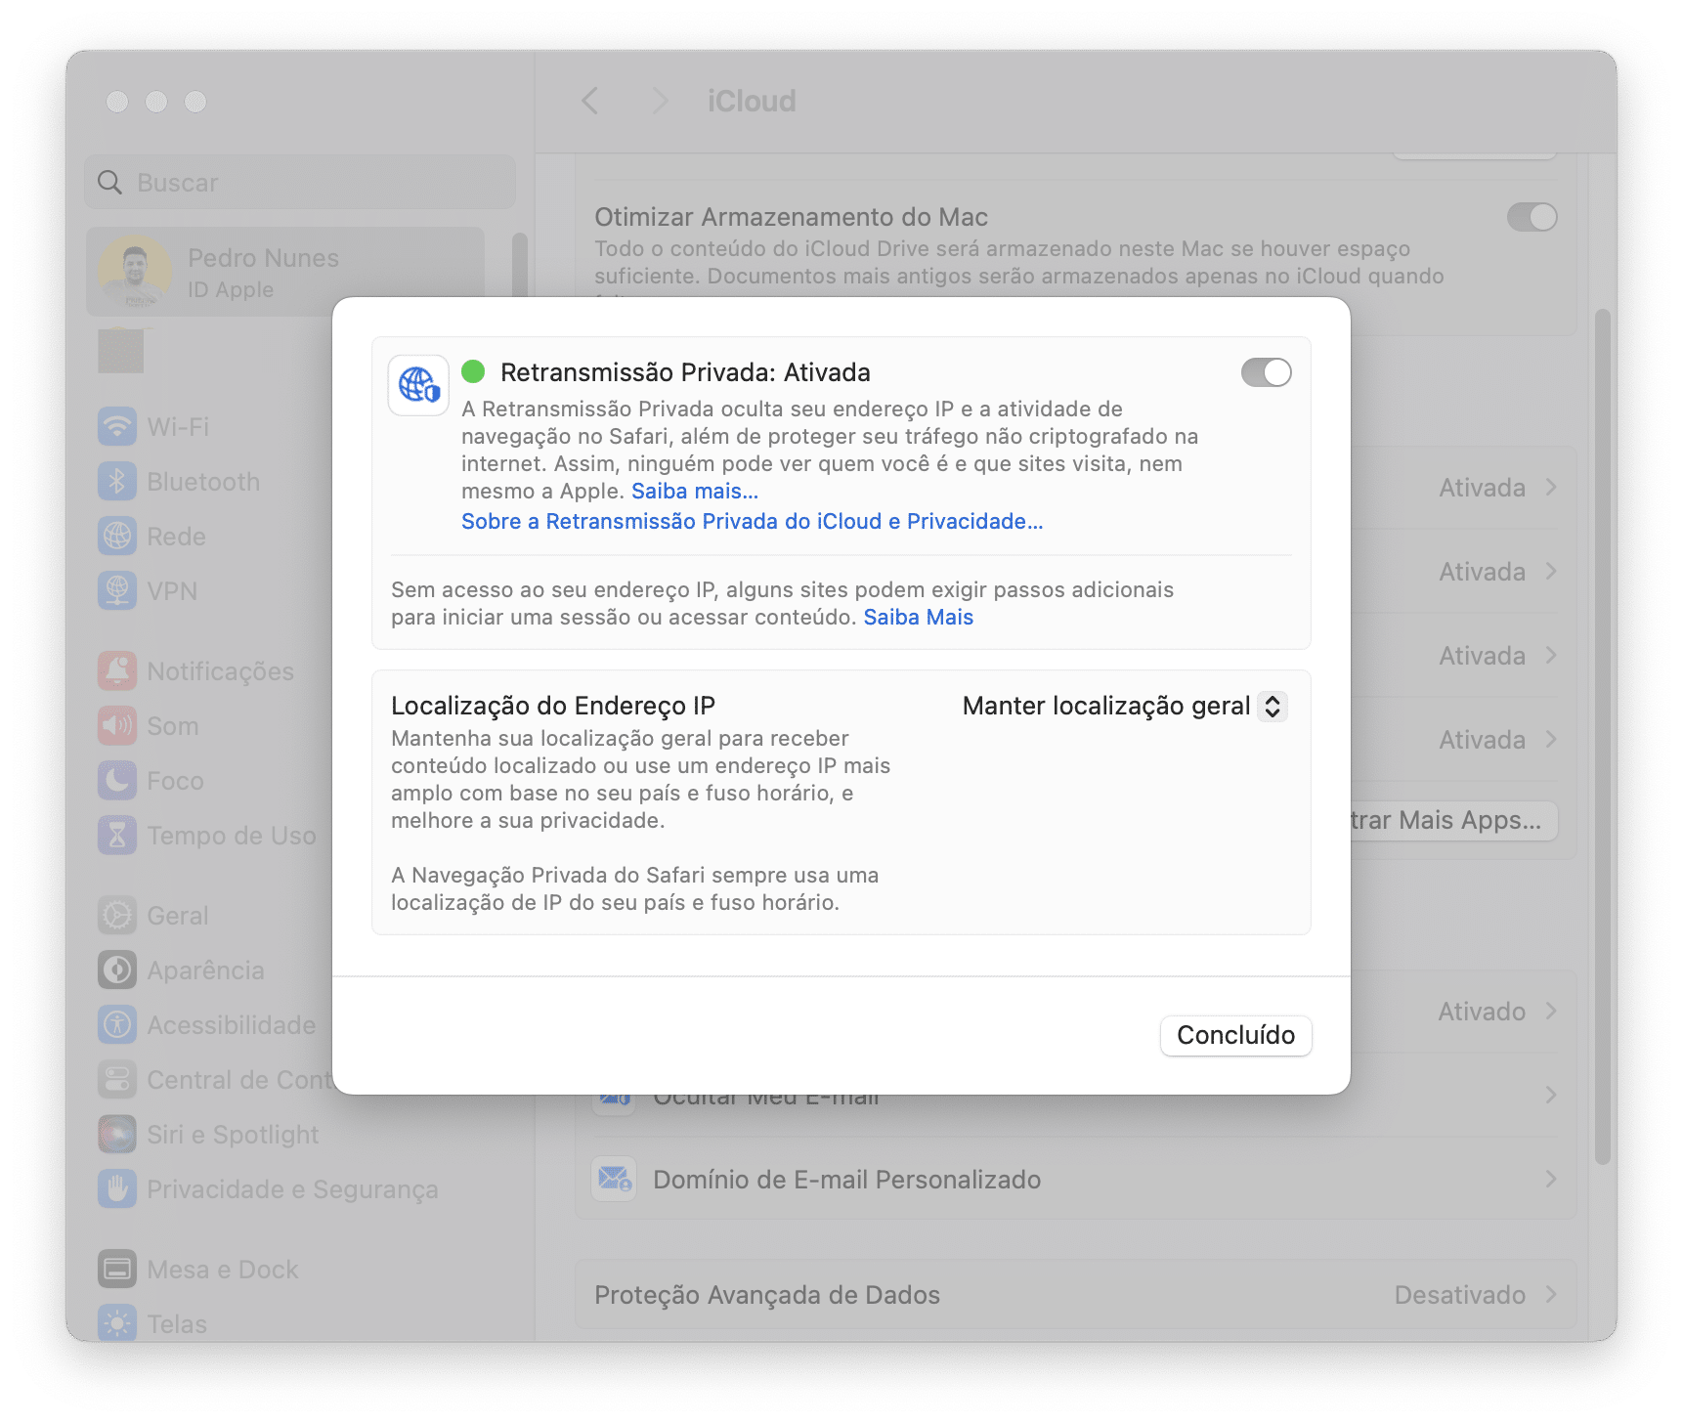Click the green status indicator dot
Viewport: 1683px width, 1423px height.
(473, 371)
